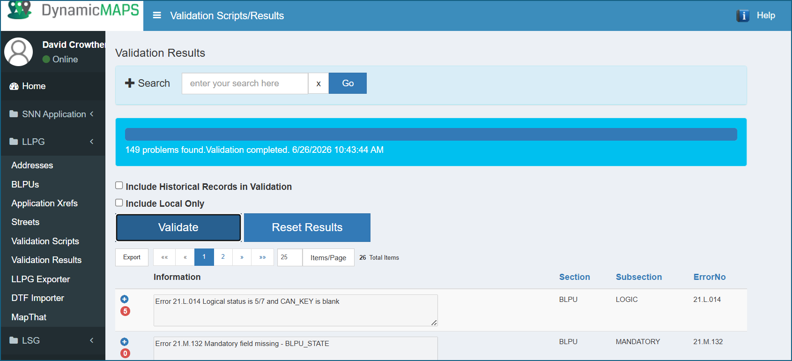Click the '21.L.014' ErrorNo cell
Viewport: 792px width, 361px height.
pyautogui.click(x=707, y=300)
